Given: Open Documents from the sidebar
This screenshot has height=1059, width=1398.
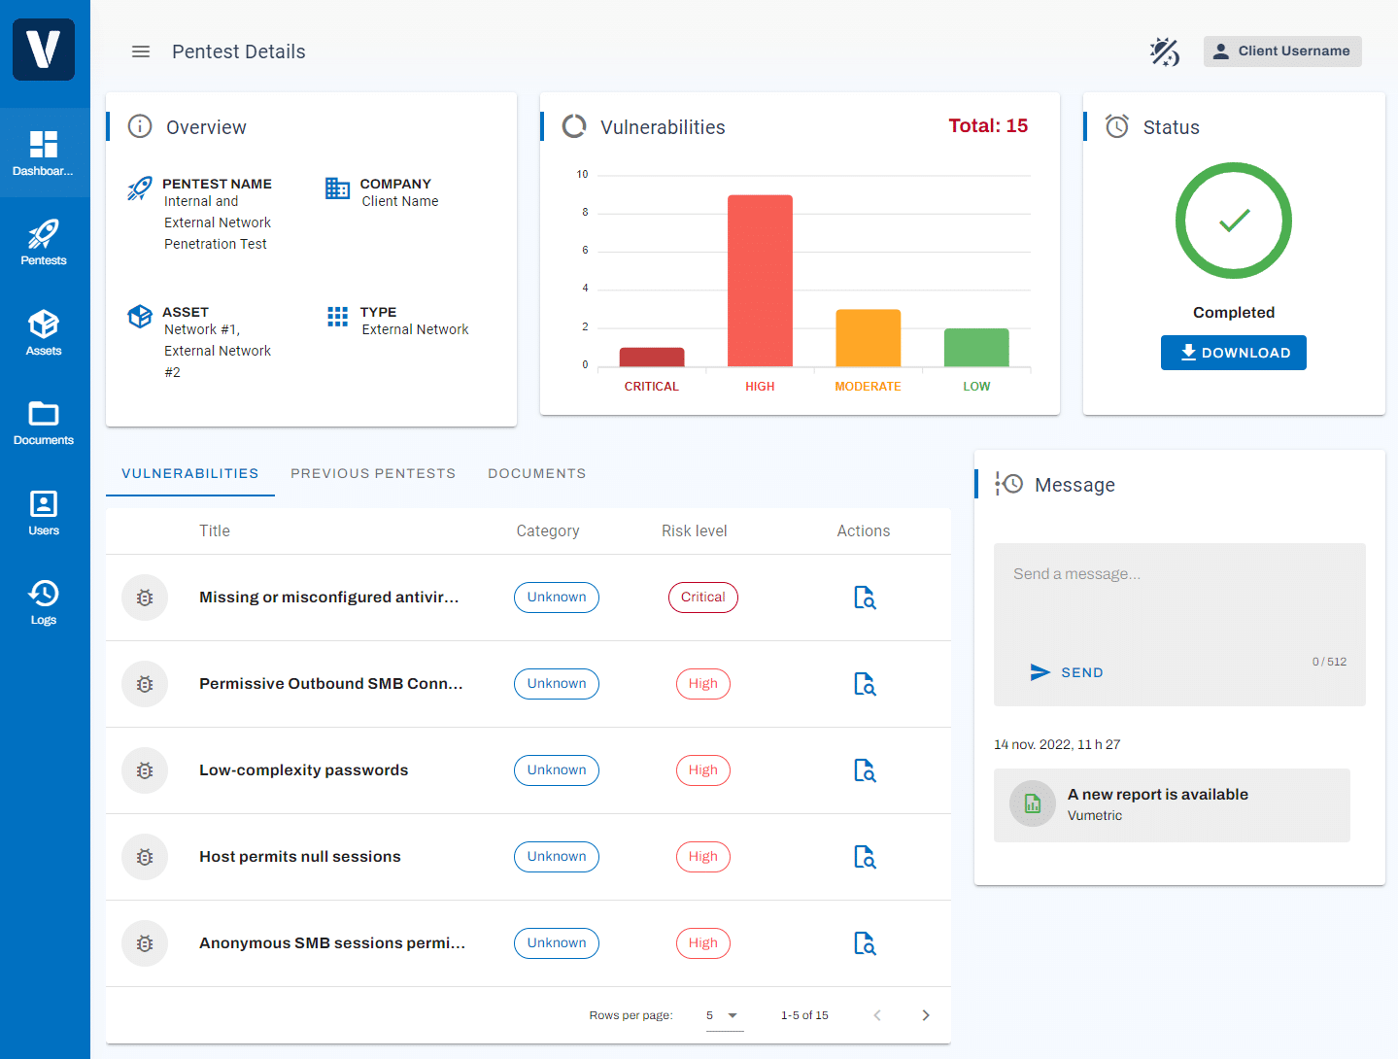Looking at the screenshot, I should (x=44, y=423).
